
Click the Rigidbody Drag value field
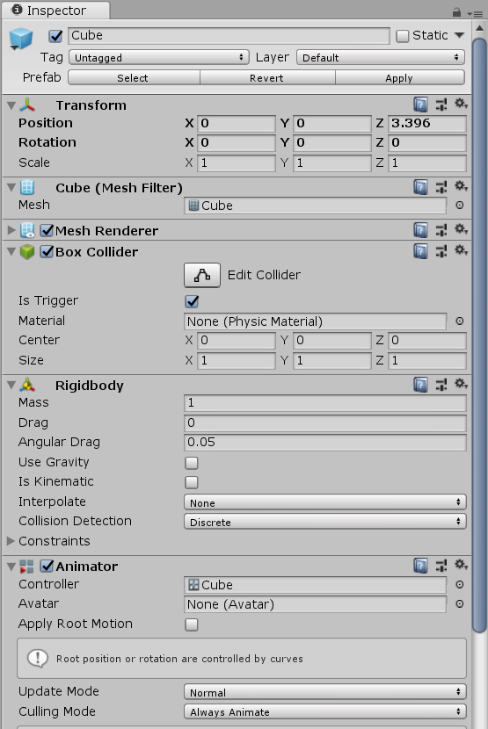[x=325, y=422]
